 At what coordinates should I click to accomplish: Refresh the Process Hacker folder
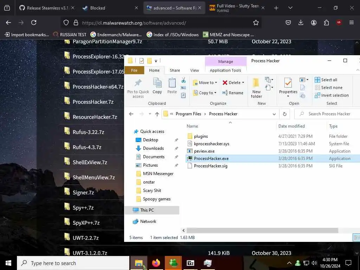coord(285,114)
